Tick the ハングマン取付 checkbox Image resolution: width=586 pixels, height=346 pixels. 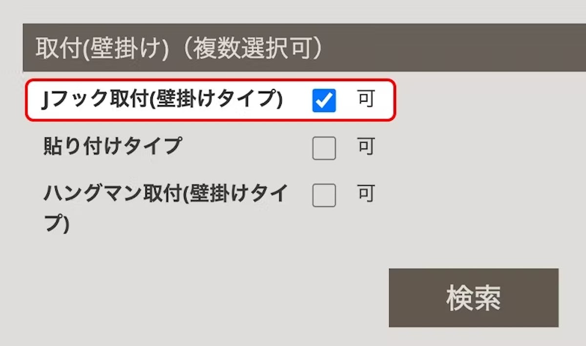pyautogui.click(x=324, y=195)
